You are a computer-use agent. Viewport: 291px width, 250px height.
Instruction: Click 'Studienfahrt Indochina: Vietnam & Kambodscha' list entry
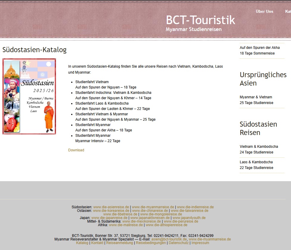(x=113, y=93)
